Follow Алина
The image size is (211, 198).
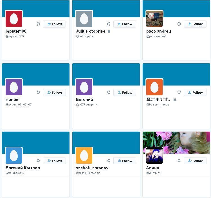195,161
